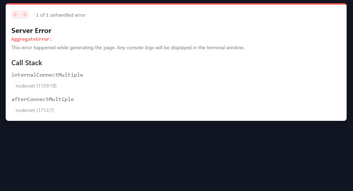The width and height of the screenshot is (353, 191).
Task: Open the afterConnectMultiple stack frame
Action: pyautogui.click(x=43, y=99)
